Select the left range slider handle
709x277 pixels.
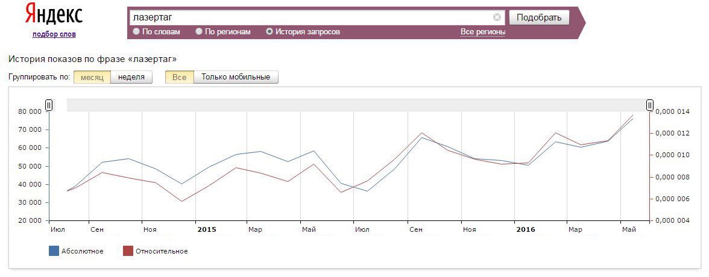[x=49, y=105]
